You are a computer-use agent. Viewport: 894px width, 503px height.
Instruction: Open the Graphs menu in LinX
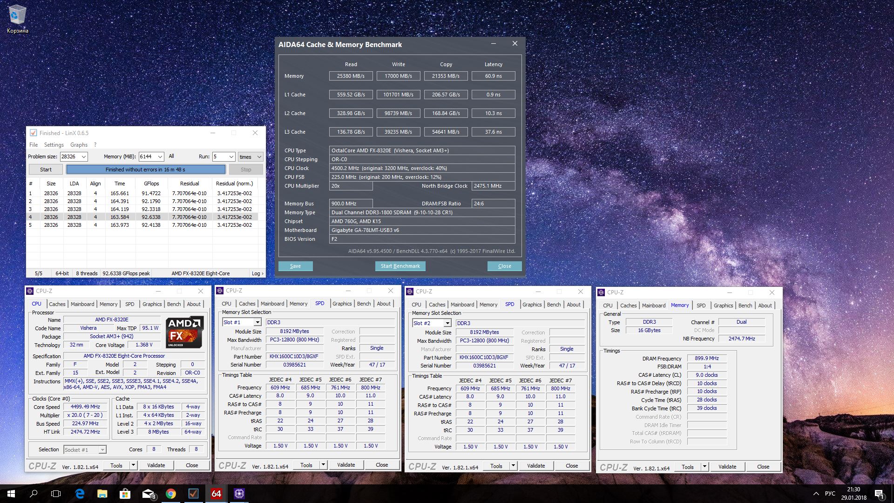pyautogui.click(x=79, y=145)
